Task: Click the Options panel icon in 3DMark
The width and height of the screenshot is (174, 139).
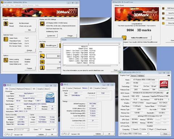Action: 6,60
